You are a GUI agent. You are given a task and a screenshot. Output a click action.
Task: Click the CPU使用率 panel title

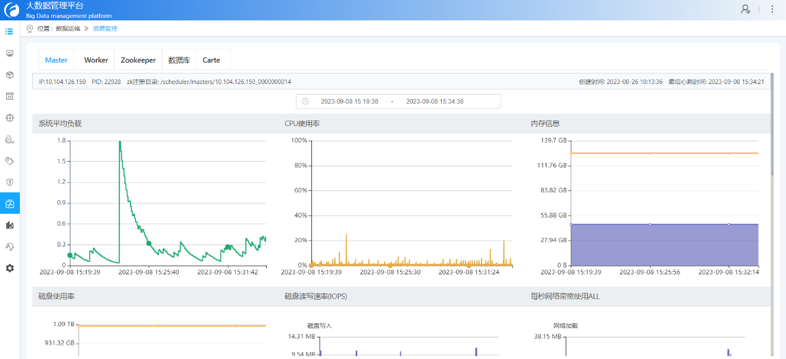pyautogui.click(x=302, y=124)
